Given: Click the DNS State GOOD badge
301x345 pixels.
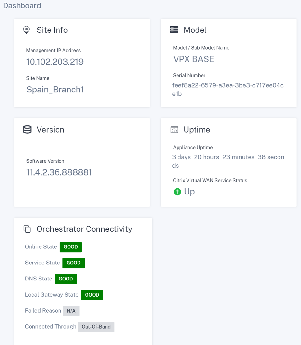Looking at the screenshot, I should (x=66, y=279).
